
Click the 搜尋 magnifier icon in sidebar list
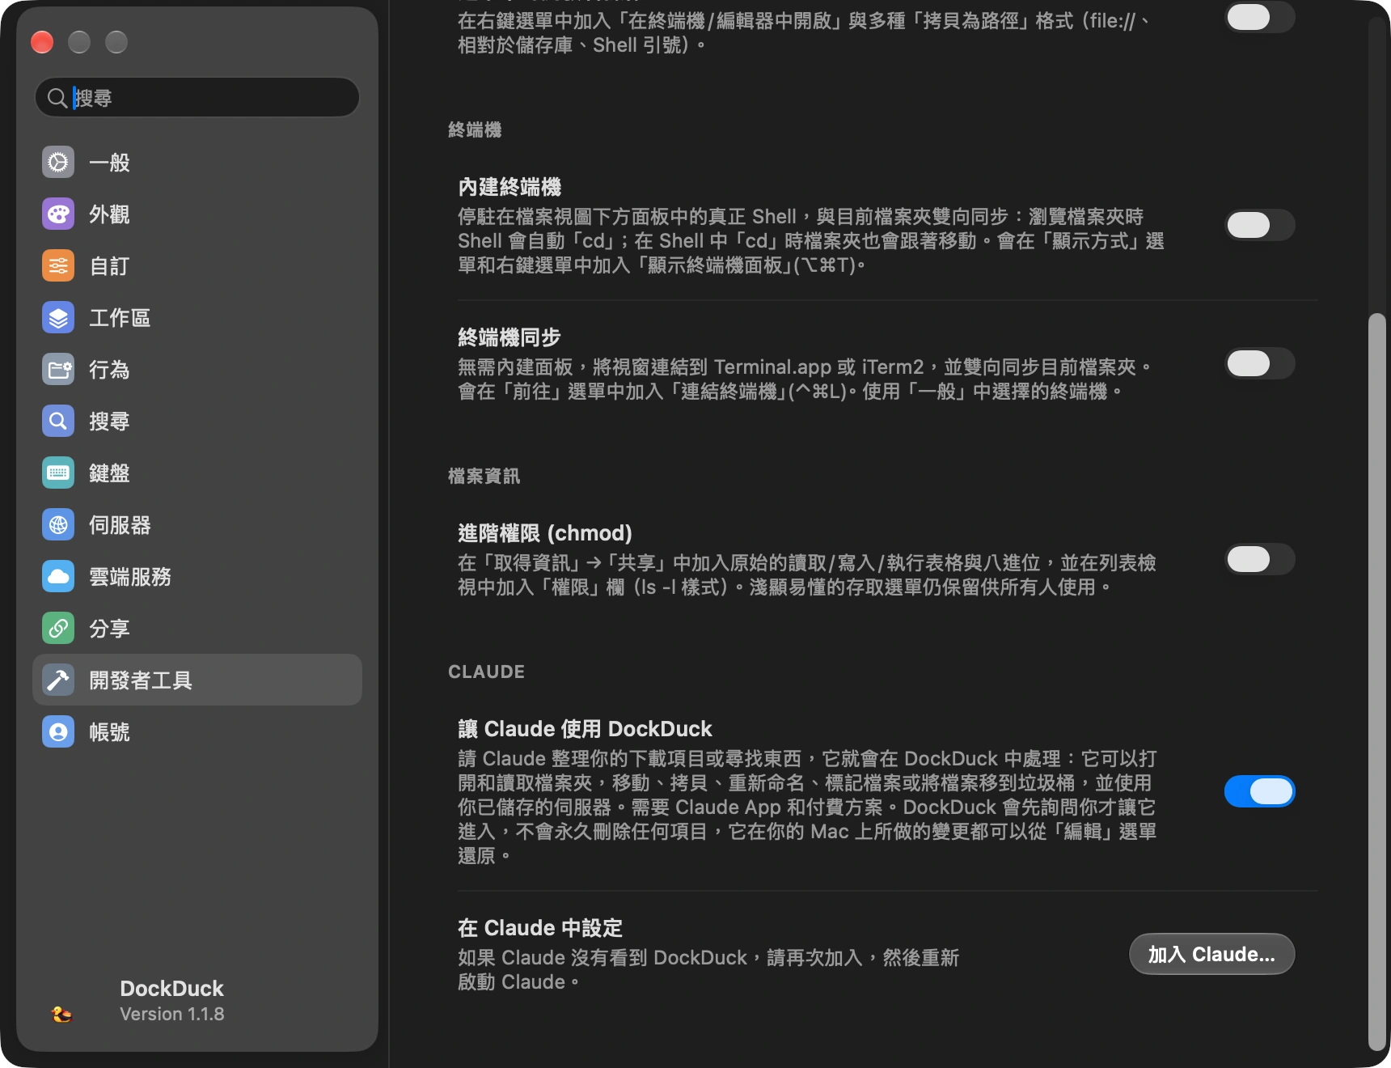click(x=58, y=422)
